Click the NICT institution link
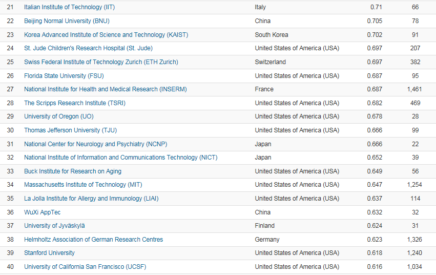436x275 pixels. [x=120, y=158]
